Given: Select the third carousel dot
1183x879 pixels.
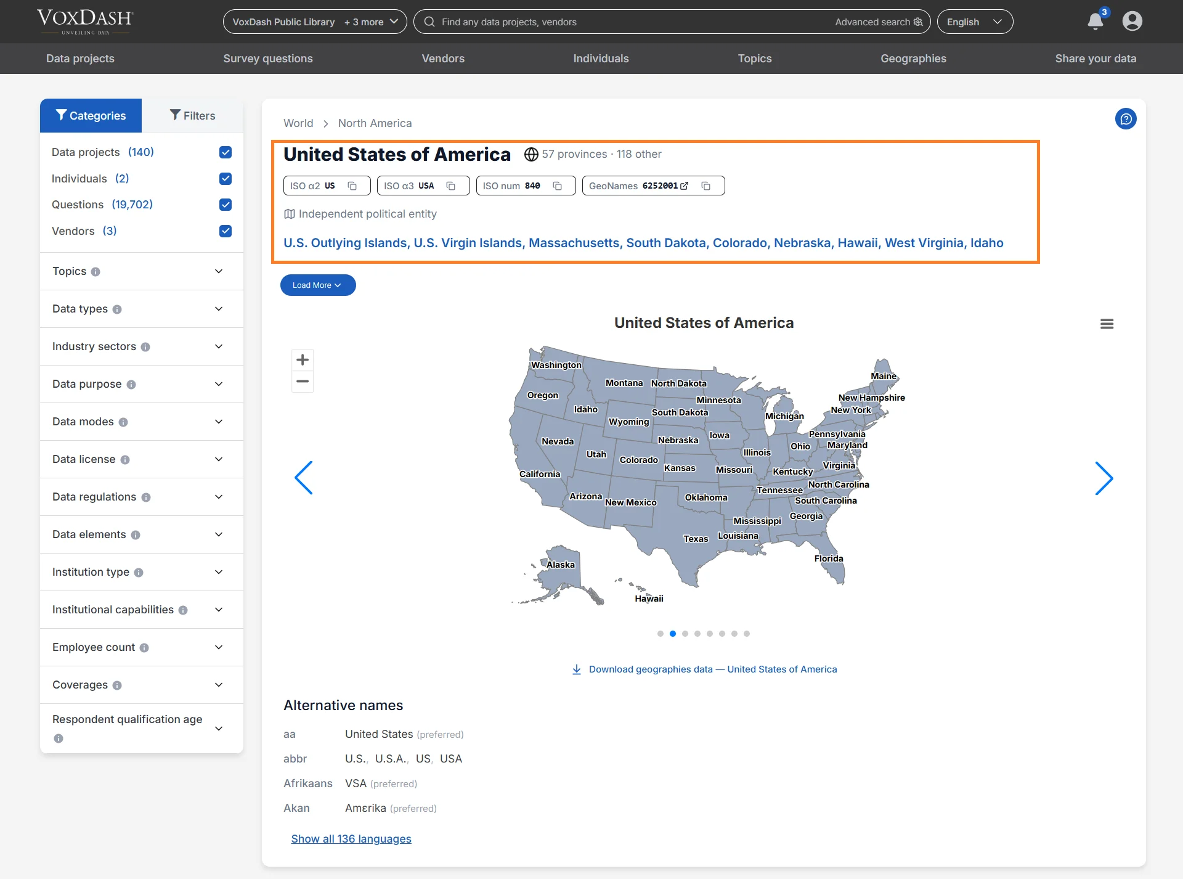Looking at the screenshot, I should (685, 634).
